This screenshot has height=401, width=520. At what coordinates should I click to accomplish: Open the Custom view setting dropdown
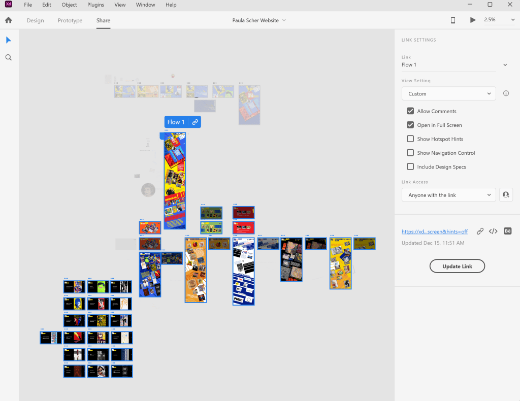tap(448, 94)
